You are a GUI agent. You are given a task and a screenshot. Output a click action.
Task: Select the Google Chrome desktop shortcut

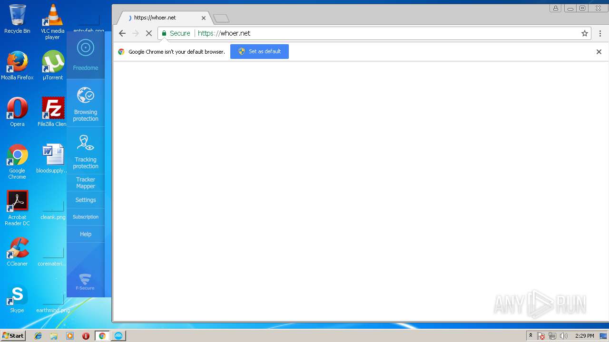pyautogui.click(x=17, y=161)
